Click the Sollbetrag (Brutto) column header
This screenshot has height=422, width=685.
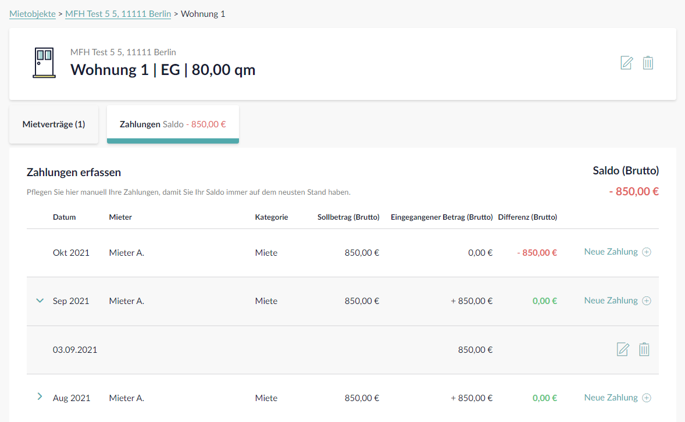click(348, 217)
